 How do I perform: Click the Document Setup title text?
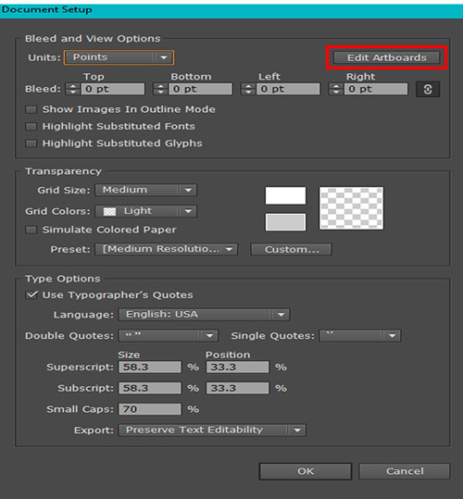point(47,9)
